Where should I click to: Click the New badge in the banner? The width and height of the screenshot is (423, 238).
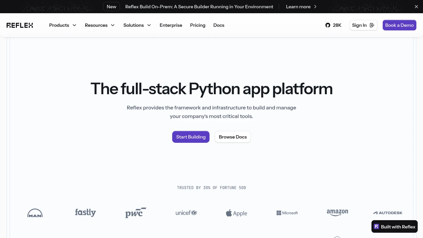(x=111, y=7)
